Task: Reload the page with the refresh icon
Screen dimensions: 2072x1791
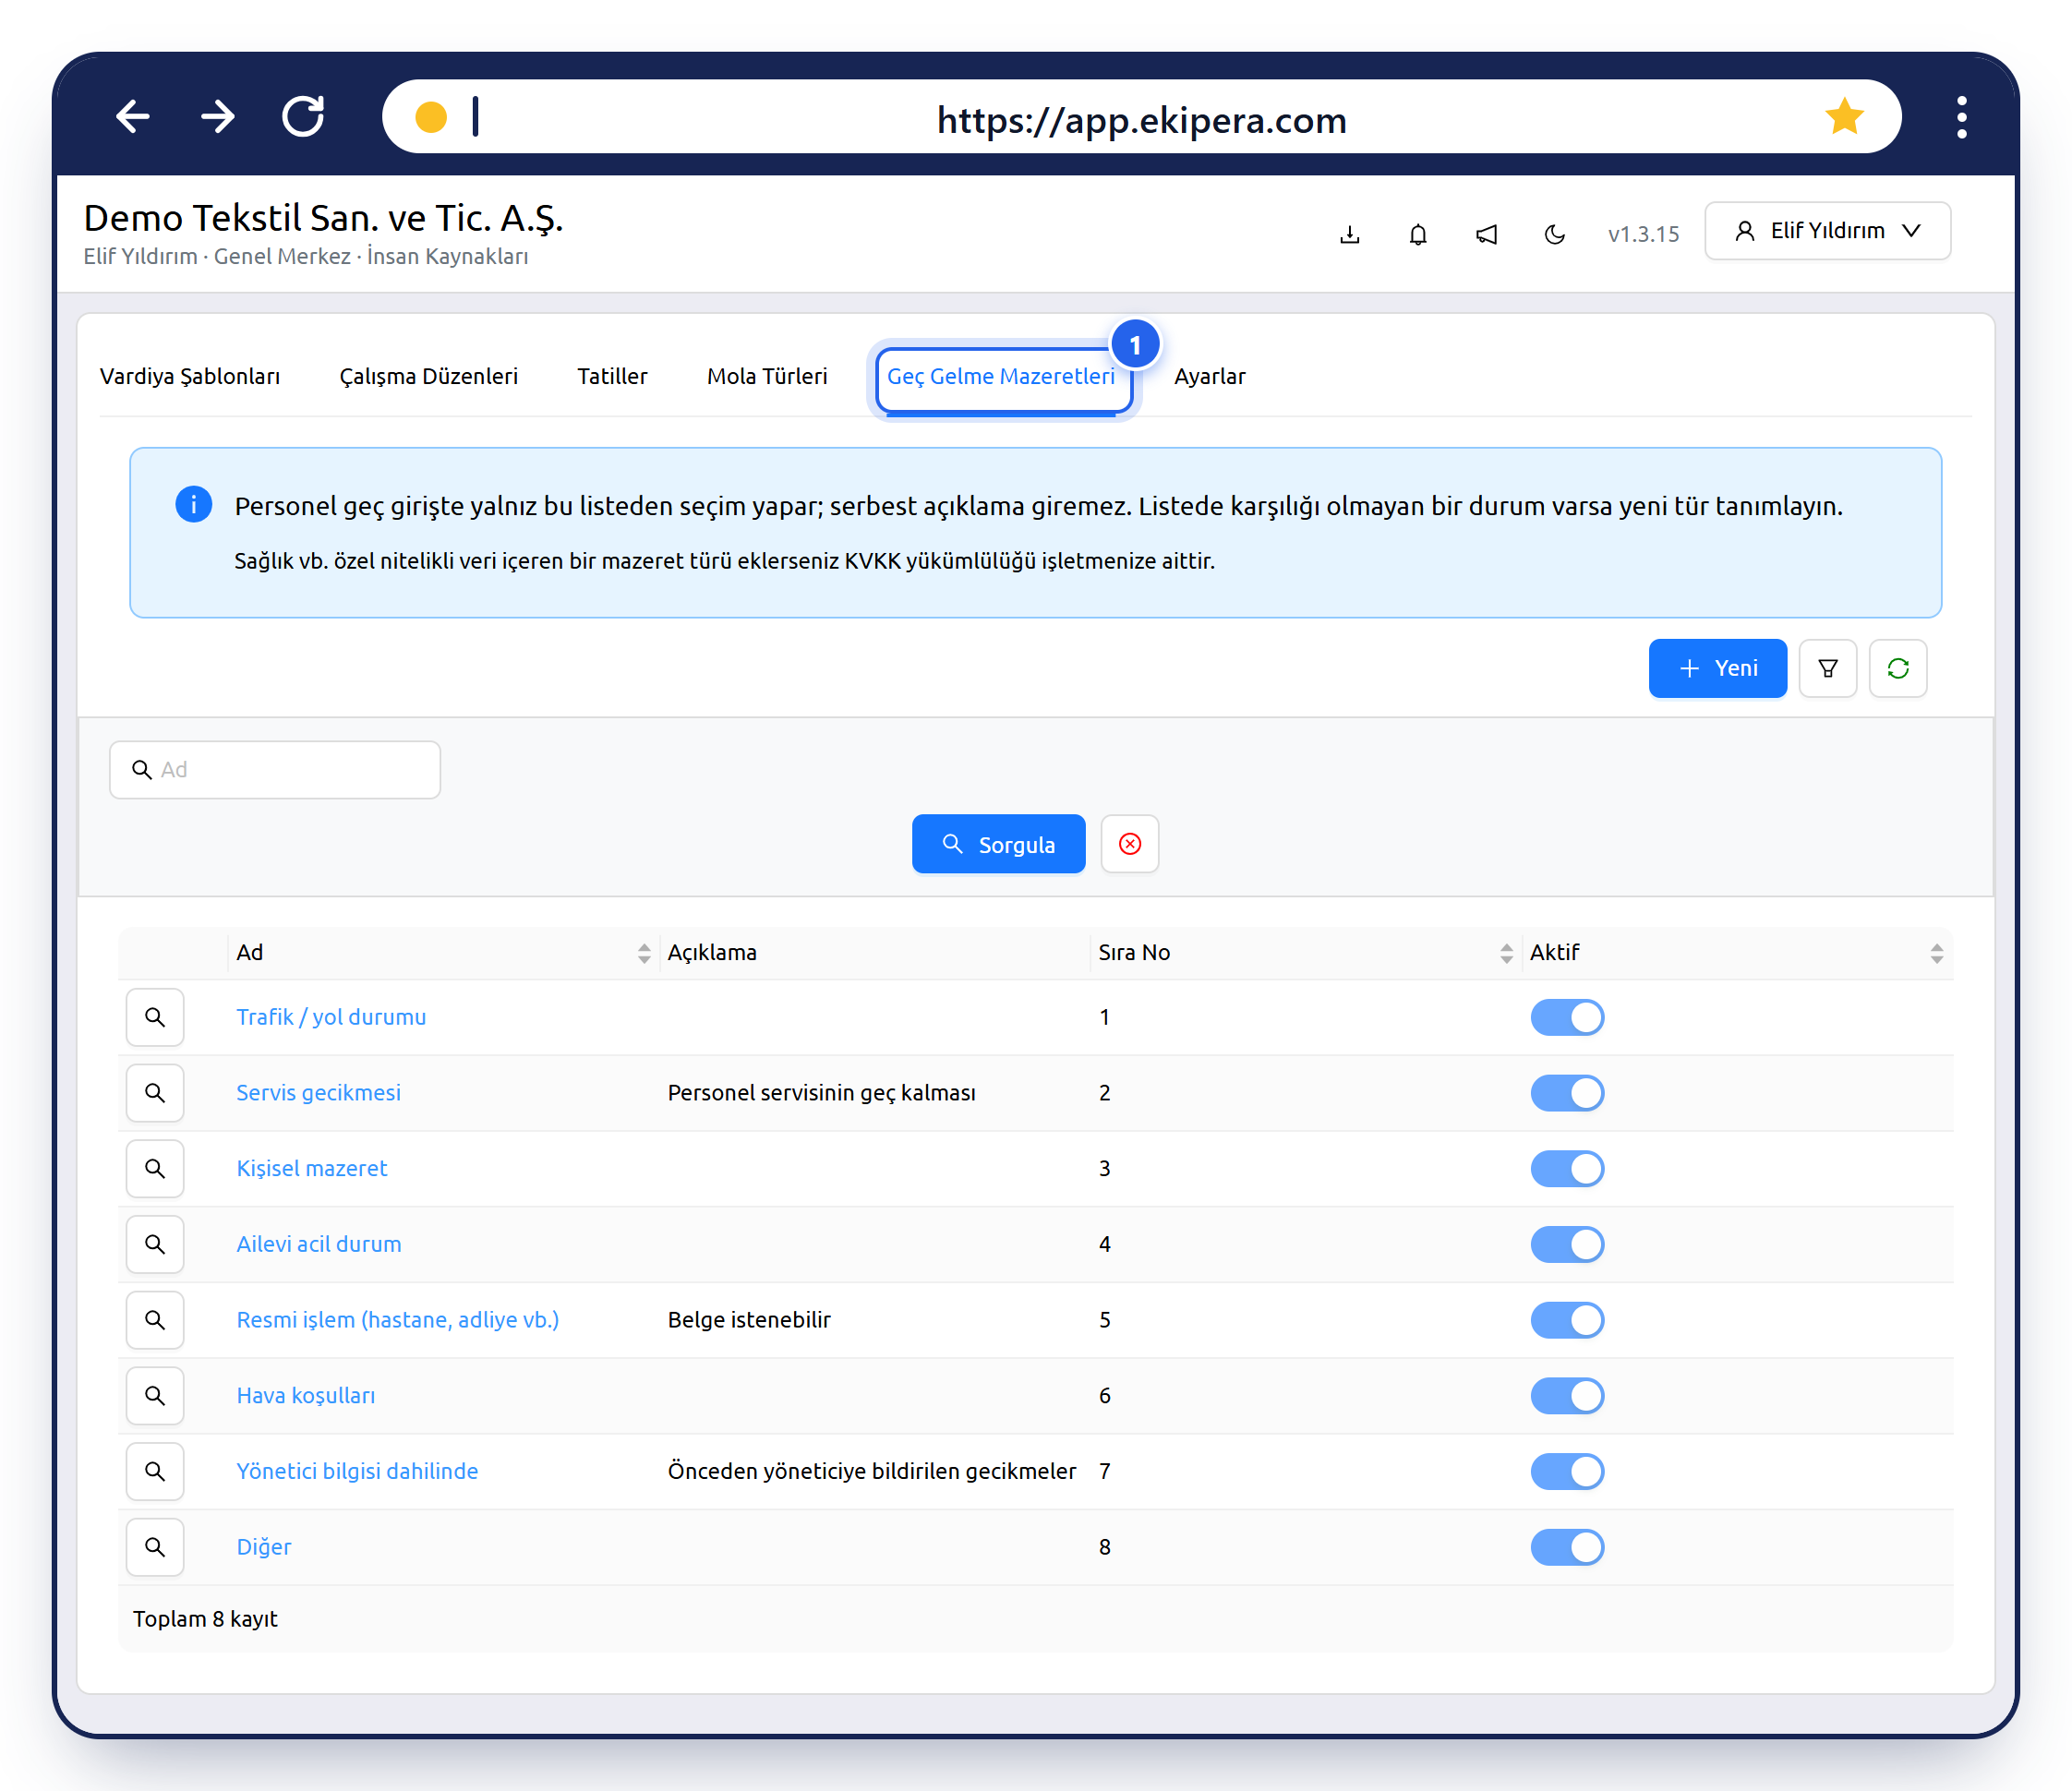Action: click(x=303, y=117)
